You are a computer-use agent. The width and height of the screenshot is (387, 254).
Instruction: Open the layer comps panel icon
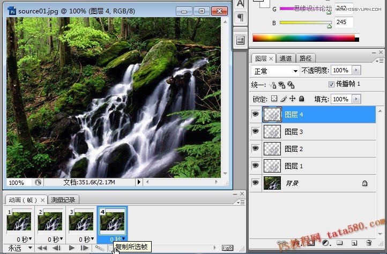pyautogui.click(x=240, y=40)
